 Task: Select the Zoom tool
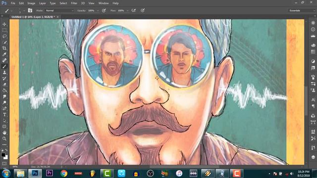[x=4, y=138]
